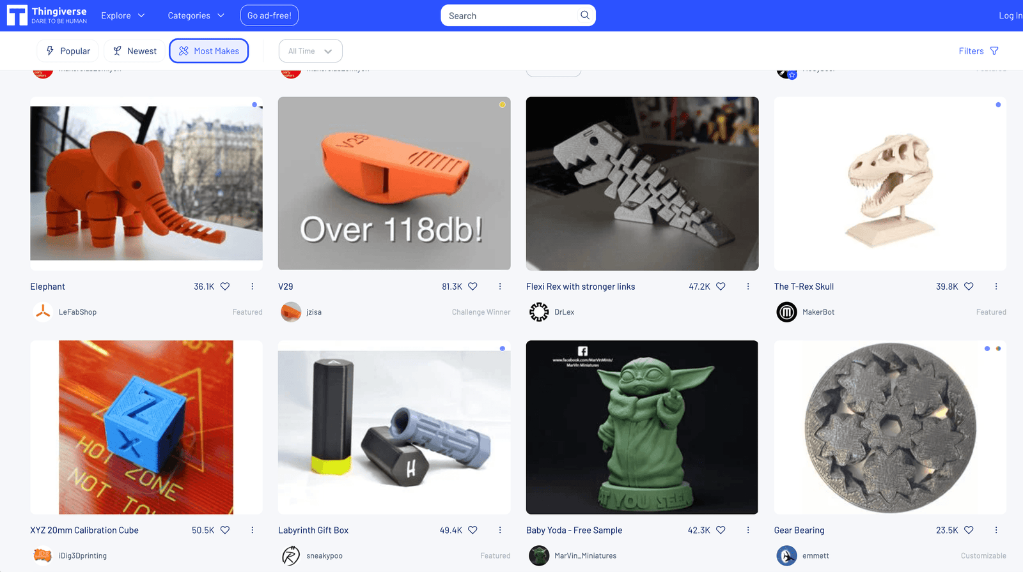The height and width of the screenshot is (572, 1023).
Task: Click the DrLex username
Action: pos(565,312)
